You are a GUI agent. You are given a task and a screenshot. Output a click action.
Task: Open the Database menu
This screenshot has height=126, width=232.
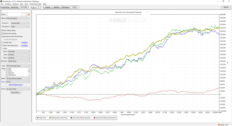pyautogui.click(x=16, y=4)
